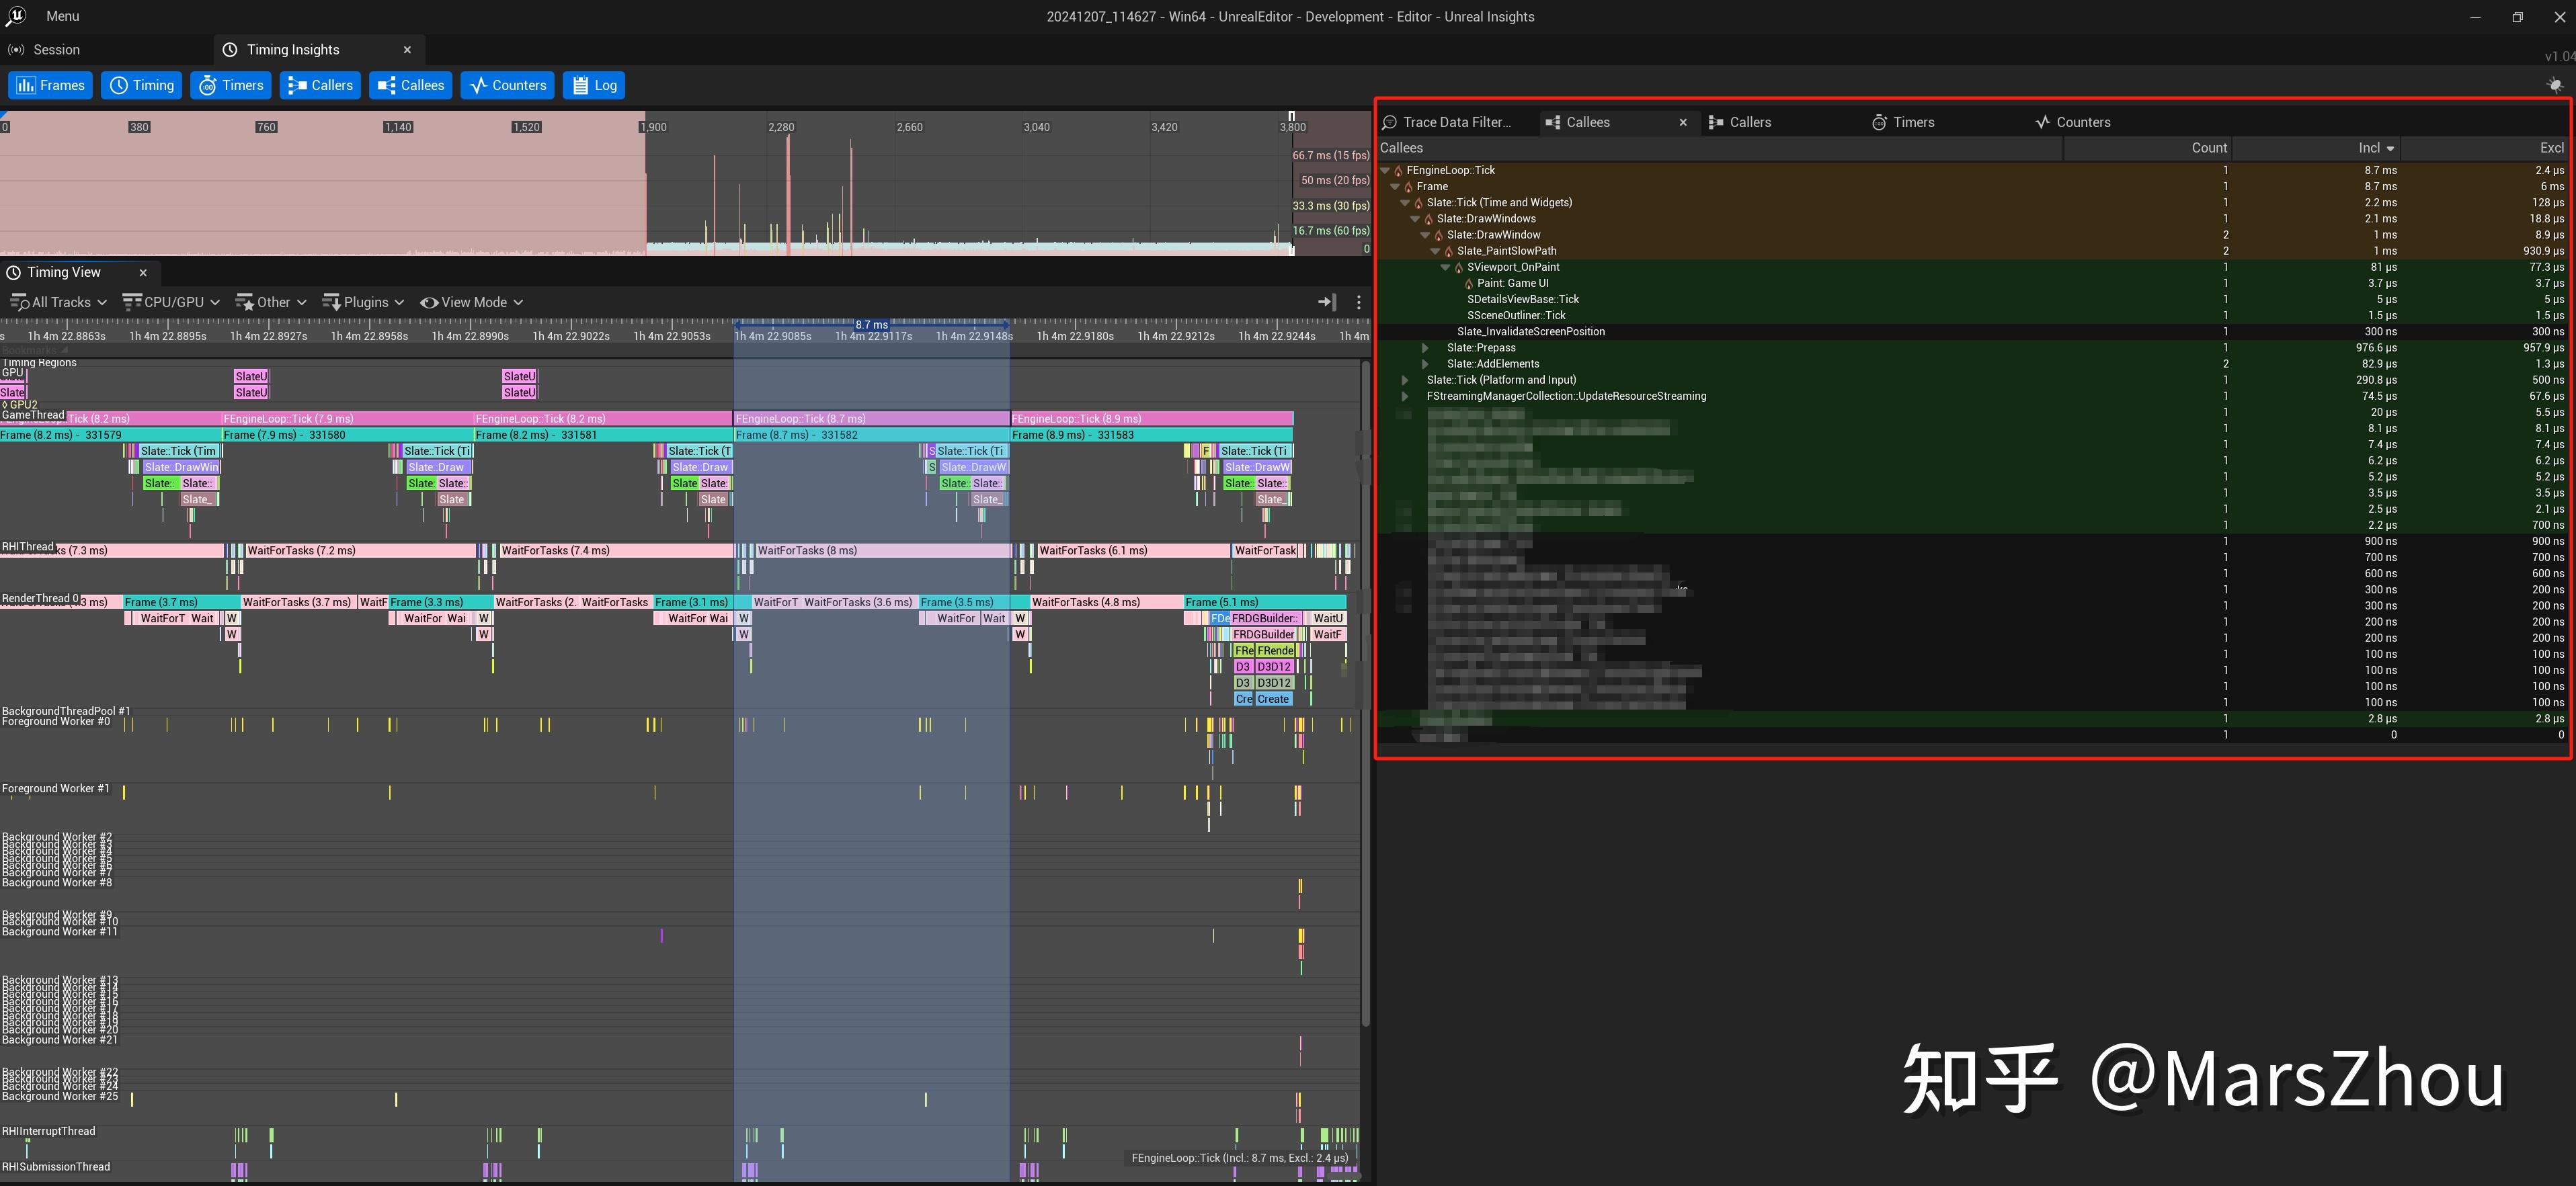Screen dimensions: 2576x1186
Task: Click the scroll-to-end arrow in Timing View
Action: [x=1326, y=302]
